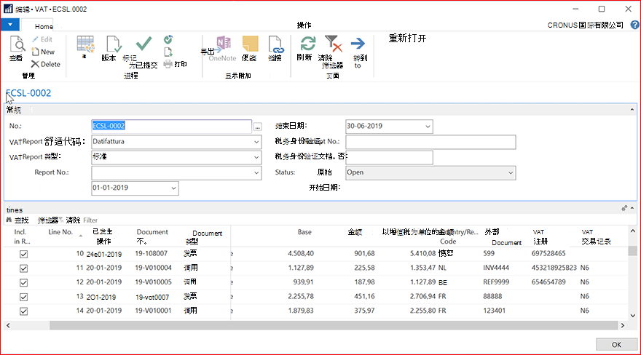The height and width of the screenshot is (355, 641).
Task: Click the 19-108007 document number cell
Action: 152,253
